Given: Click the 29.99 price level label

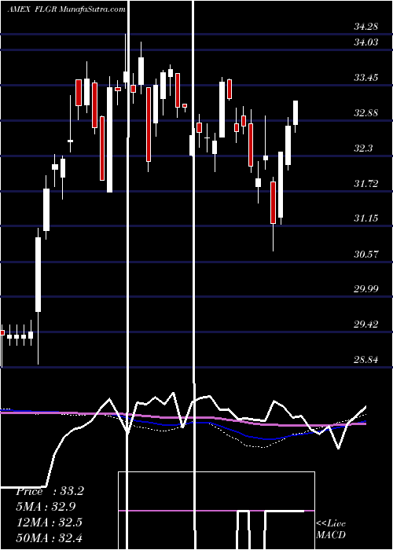Looking at the screenshot, I should (x=366, y=289).
